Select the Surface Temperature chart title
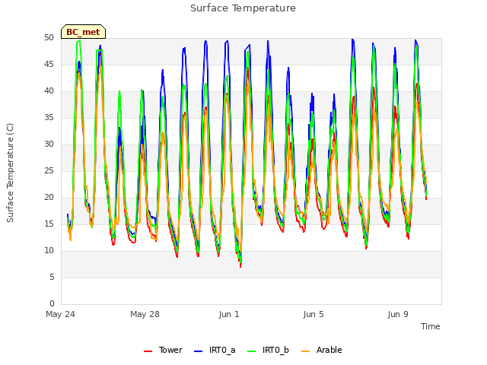 tap(243, 8)
